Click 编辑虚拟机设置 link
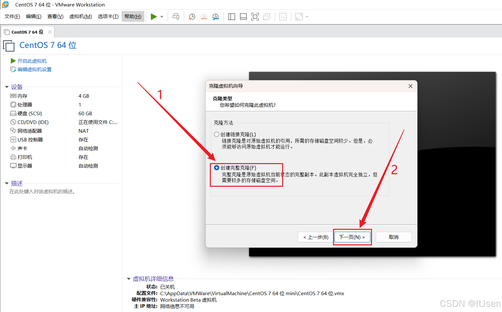This screenshot has width=502, height=312. tap(34, 69)
